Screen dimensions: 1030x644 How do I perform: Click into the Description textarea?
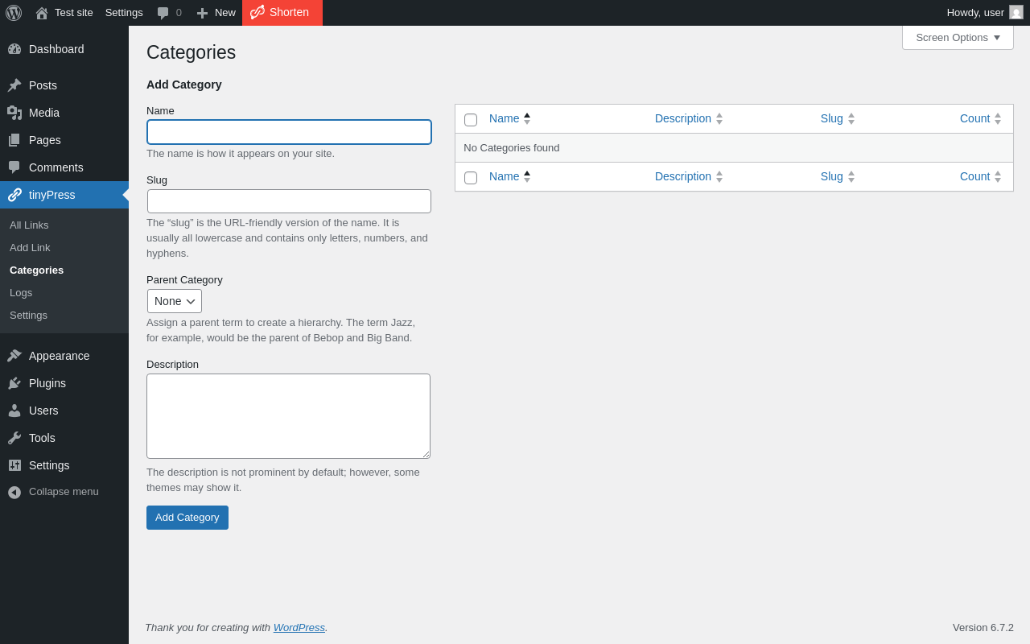coord(288,416)
